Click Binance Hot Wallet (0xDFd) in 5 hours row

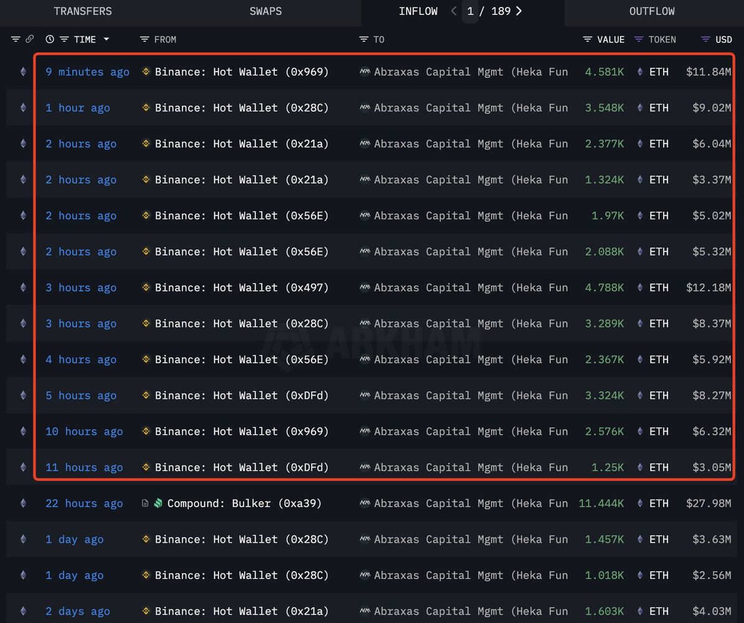242,396
